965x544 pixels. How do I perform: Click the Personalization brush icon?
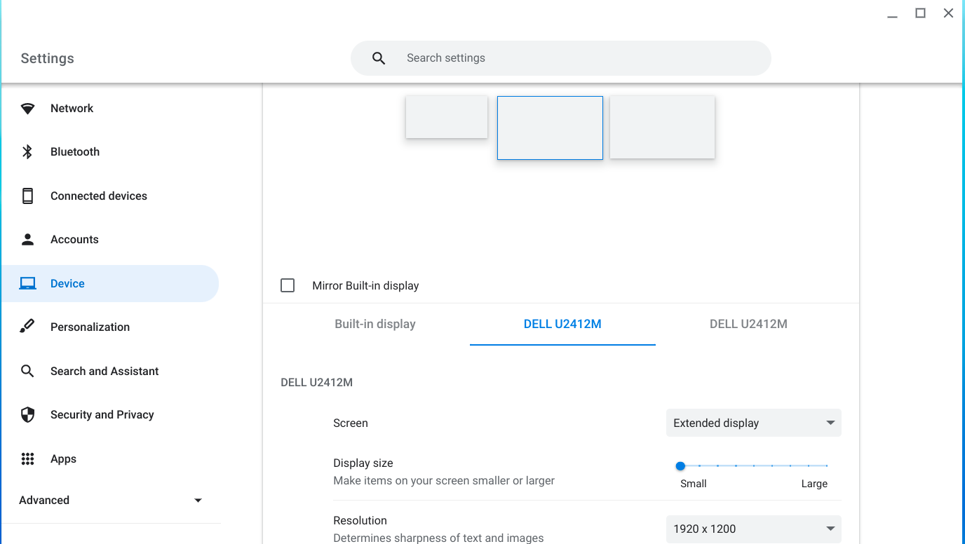click(x=27, y=327)
